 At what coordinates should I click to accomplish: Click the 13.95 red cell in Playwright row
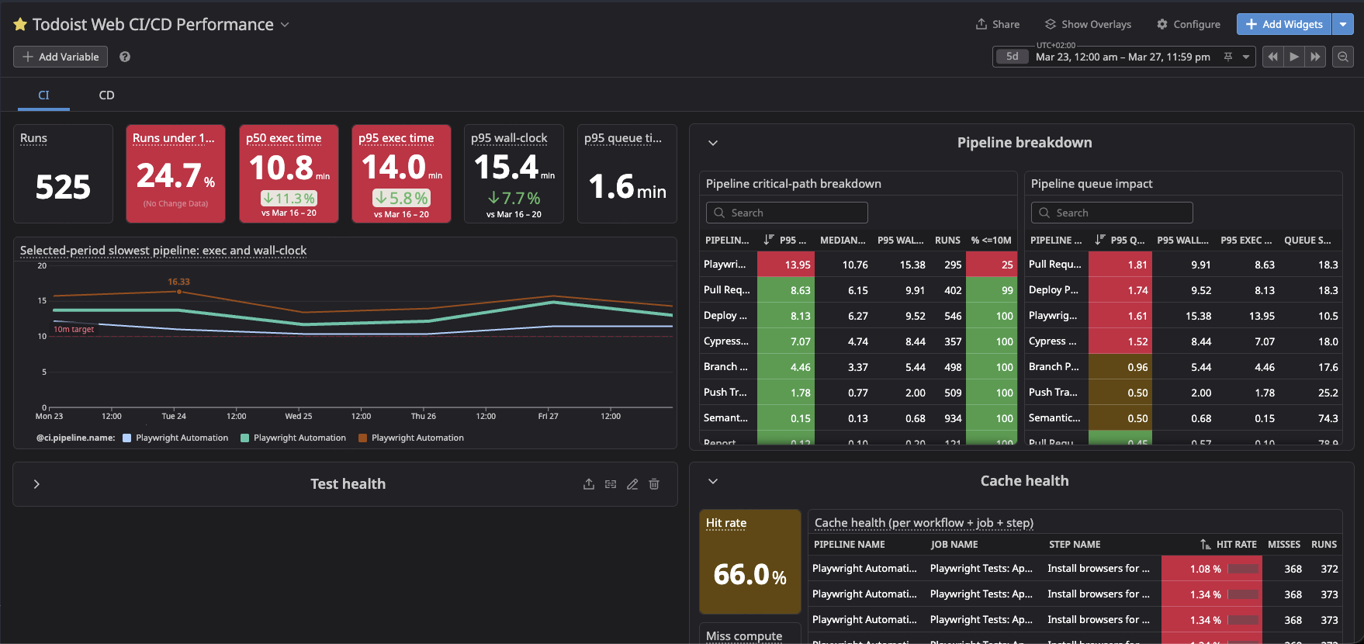(785, 265)
